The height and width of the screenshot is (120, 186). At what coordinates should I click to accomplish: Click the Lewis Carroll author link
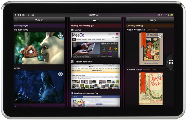152,30
